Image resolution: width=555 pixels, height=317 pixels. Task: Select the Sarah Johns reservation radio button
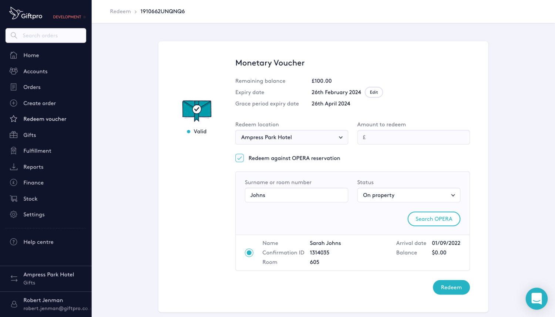click(249, 253)
